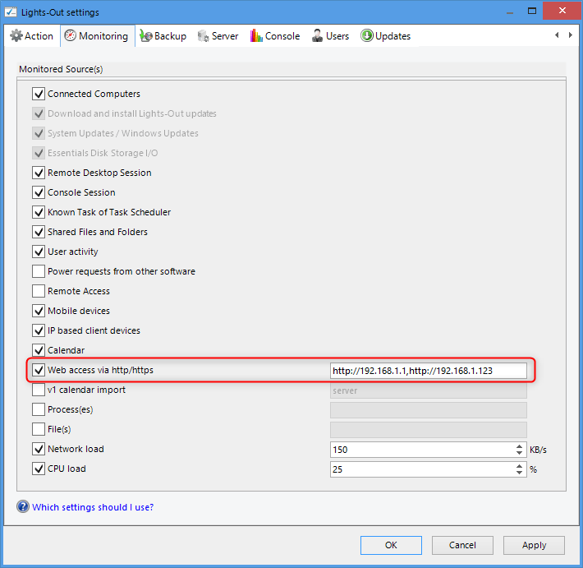Enable Power requests from other software
583x568 pixels.
[x=39, y=271]
